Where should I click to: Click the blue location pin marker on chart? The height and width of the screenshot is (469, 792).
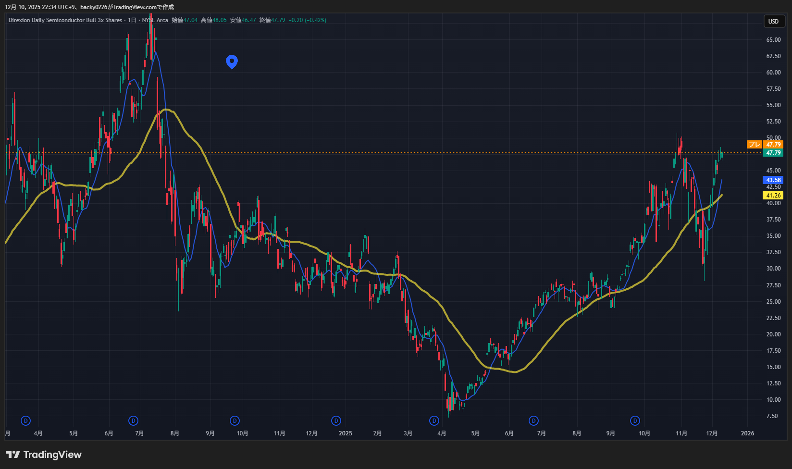[x=232, y=61]
